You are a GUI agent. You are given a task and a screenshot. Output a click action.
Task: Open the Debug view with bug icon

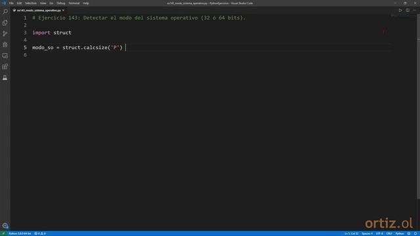pos(5,45)
